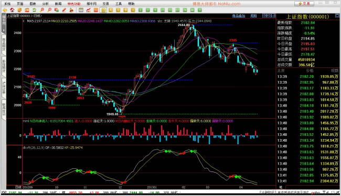
Task: Click the yellow back arrow toolbar icon
Action: (5, 10)
